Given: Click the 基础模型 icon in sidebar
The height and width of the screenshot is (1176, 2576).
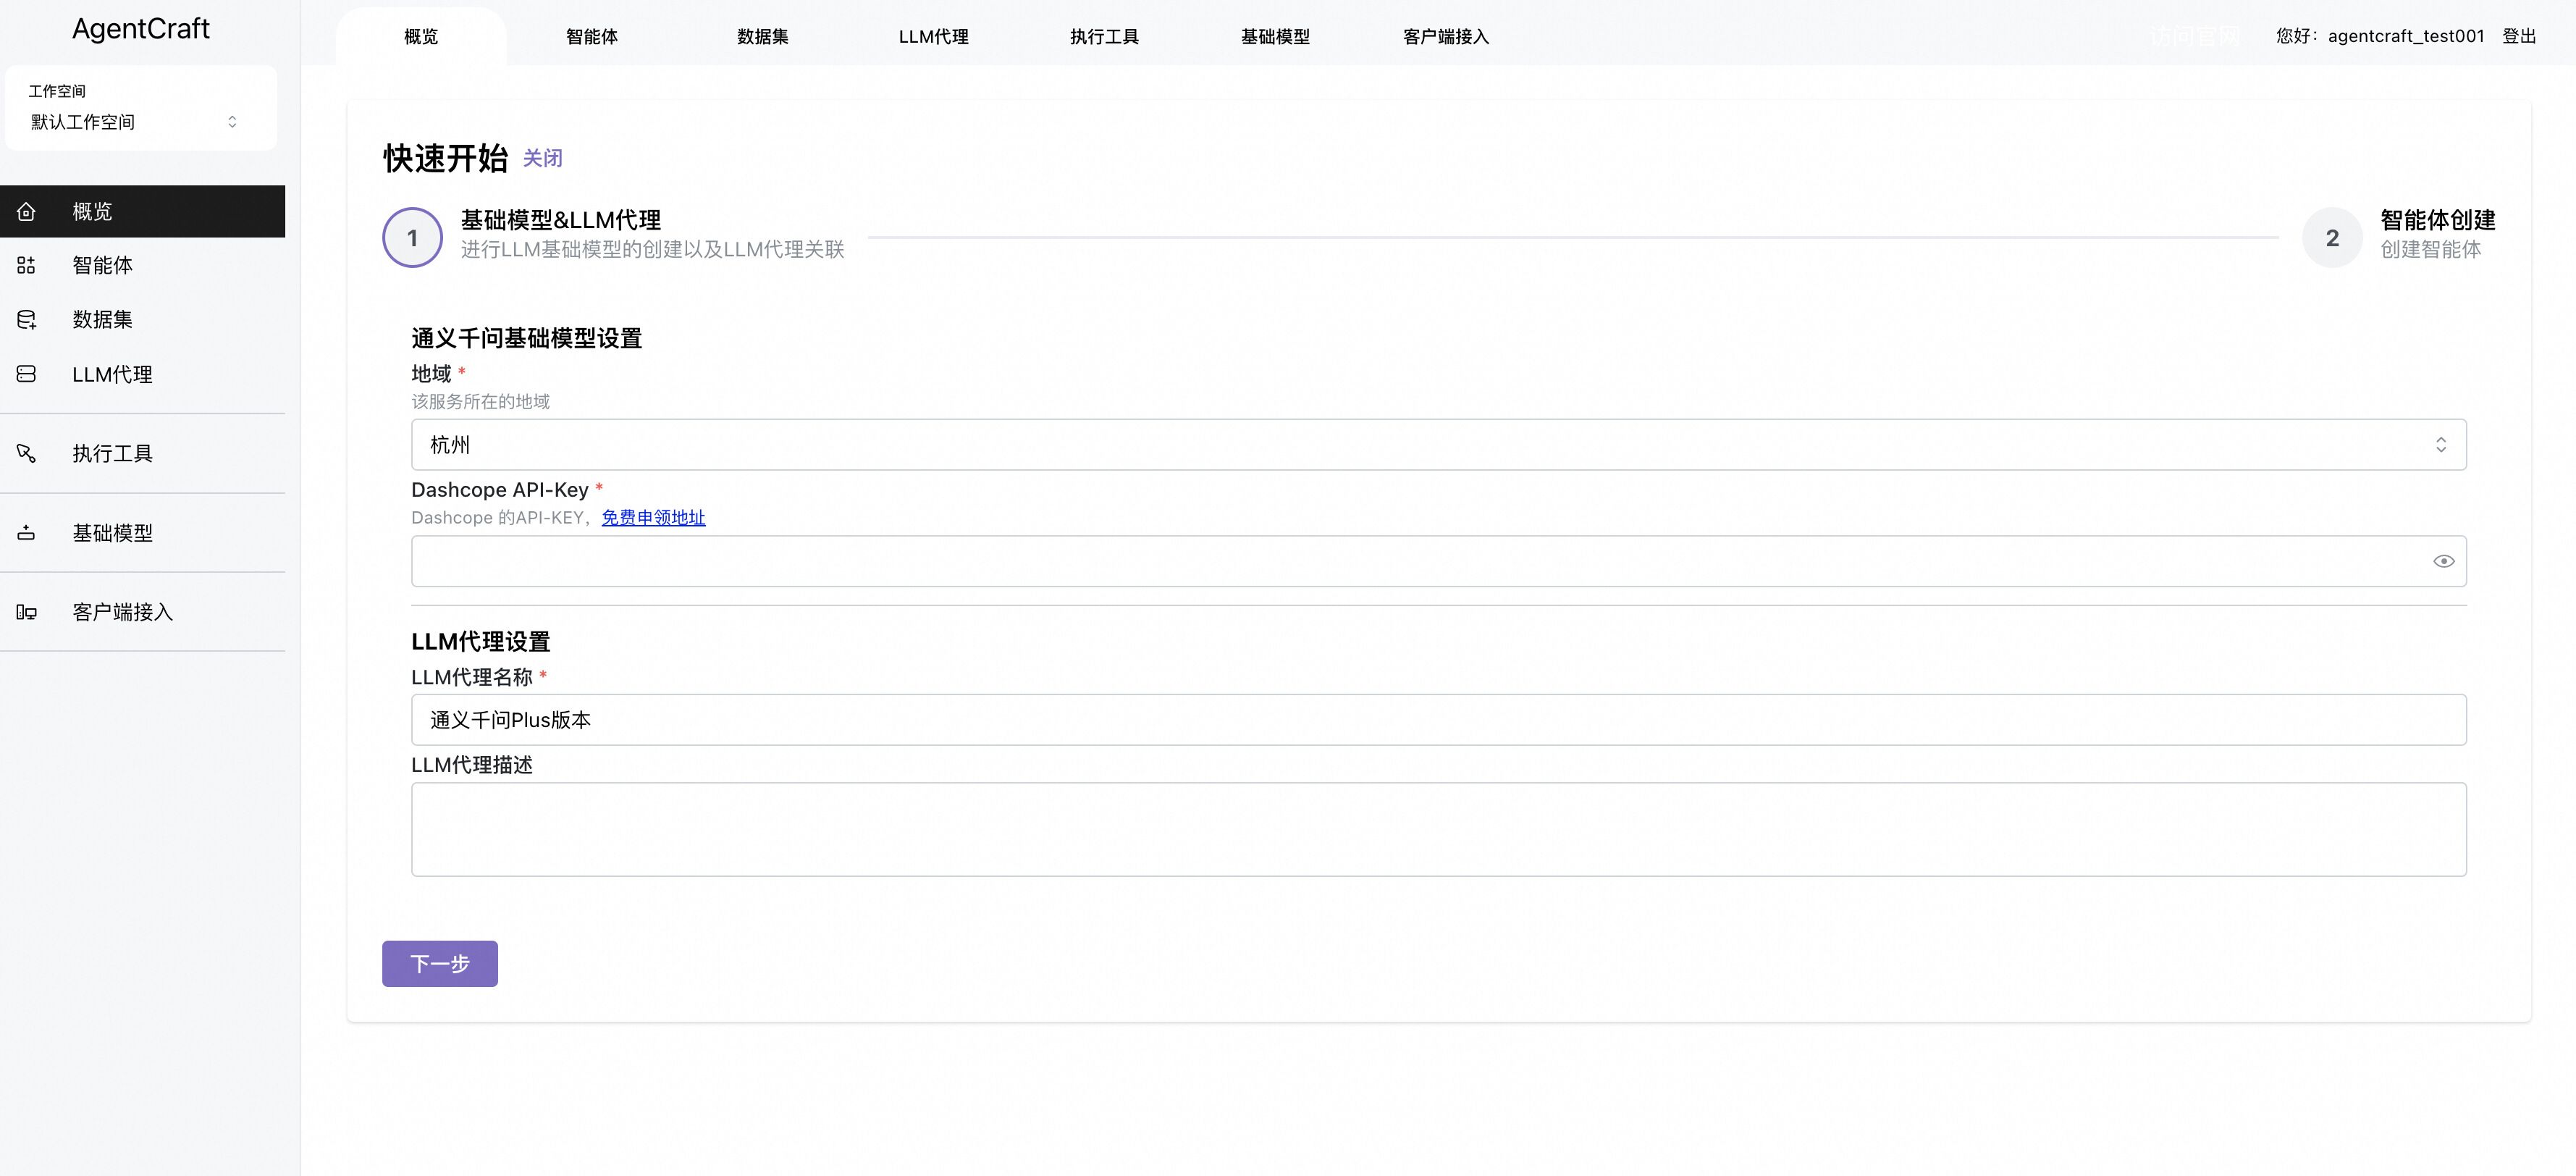Looking at the screenshot, I should (x=27, y=533).
